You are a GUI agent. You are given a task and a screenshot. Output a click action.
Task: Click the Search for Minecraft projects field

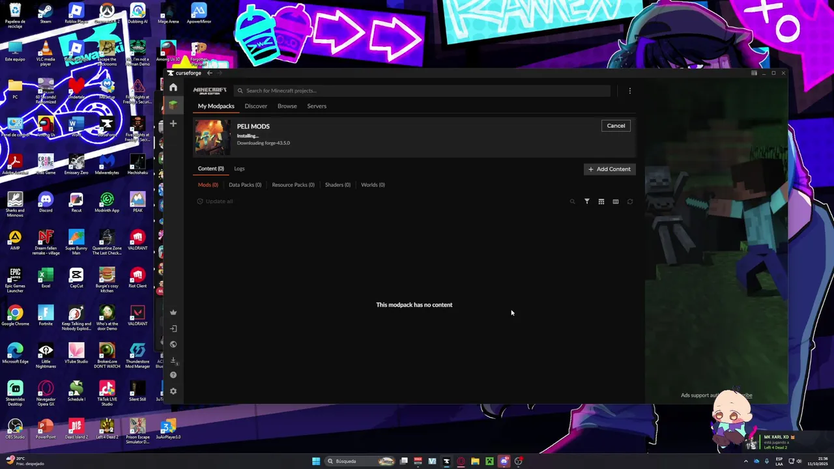422,91
